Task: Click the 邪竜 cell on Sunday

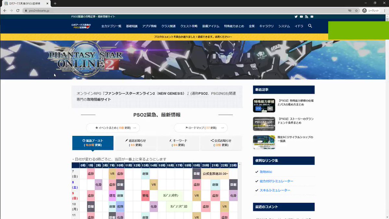Action: point(145,196)
